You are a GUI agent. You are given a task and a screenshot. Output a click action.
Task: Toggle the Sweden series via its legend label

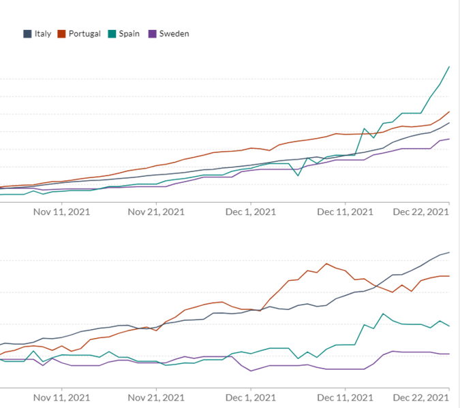(x=174, y=33)
